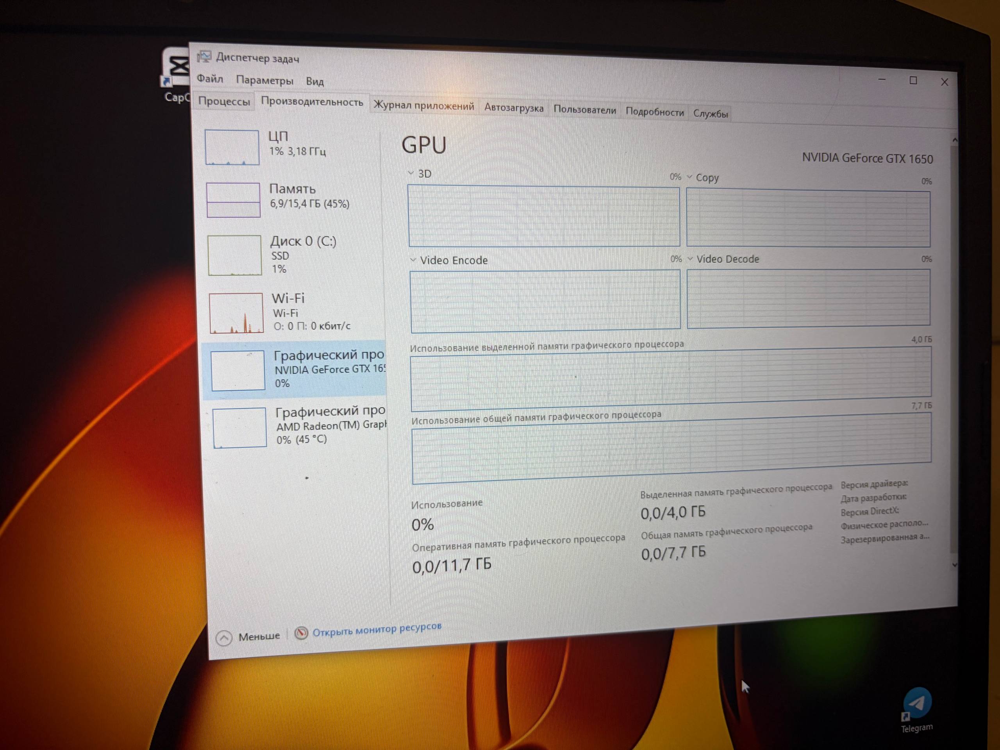Click the 0,0/11,7 ГБ GPU memory value
The image size is (1000, 750).
(x=452, y=565)
